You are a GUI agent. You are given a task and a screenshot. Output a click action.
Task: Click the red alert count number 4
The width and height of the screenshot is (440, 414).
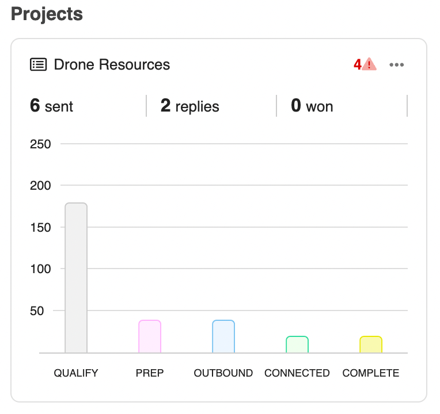357,65
